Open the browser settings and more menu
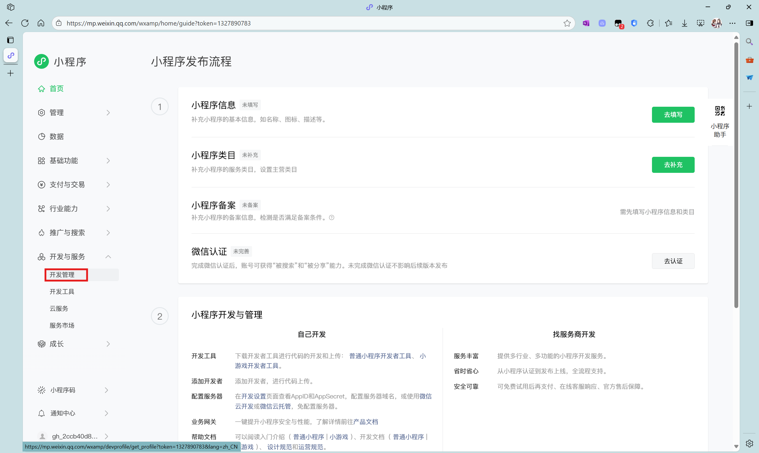 (732, 23)
